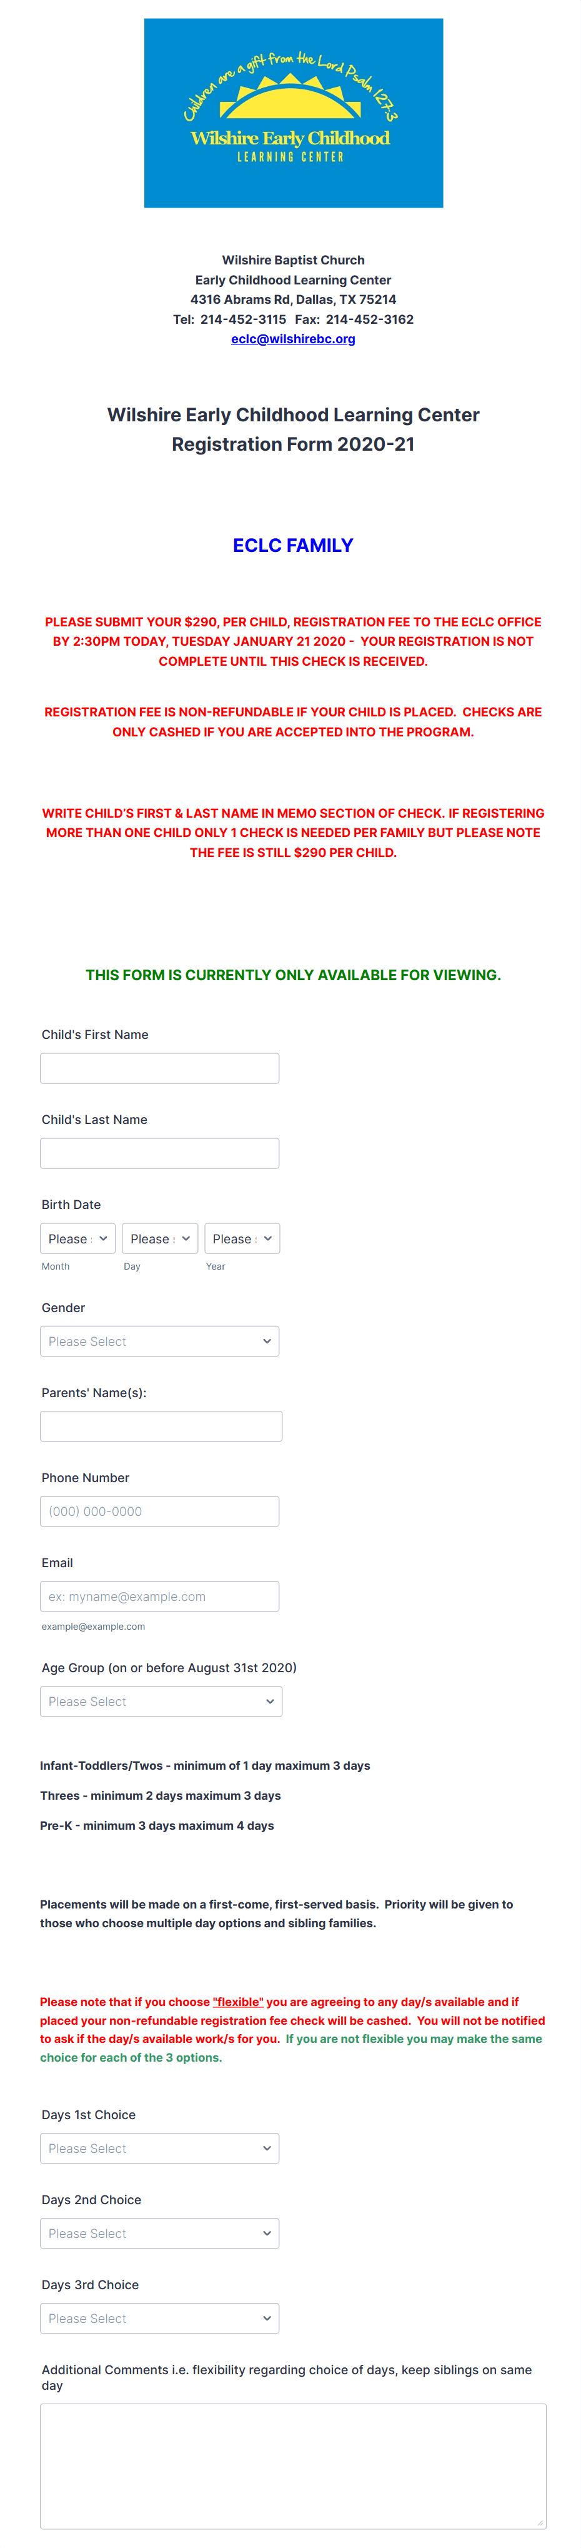Open the eclc@wilshirebc.org email link
Viewport: 581px width, 2548px height.
coord(294,338)
